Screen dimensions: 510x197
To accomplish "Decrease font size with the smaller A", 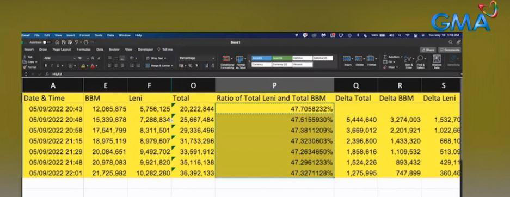I will tap(99, 58).
